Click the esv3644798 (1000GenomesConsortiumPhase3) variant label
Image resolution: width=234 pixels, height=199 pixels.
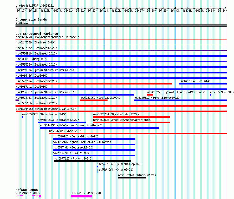tap(47, 37)
